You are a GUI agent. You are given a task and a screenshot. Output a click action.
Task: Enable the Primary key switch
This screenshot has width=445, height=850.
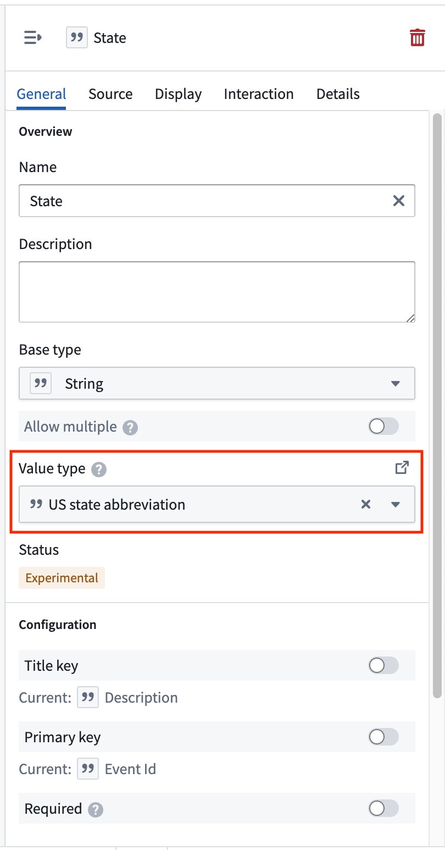[383, 737]
